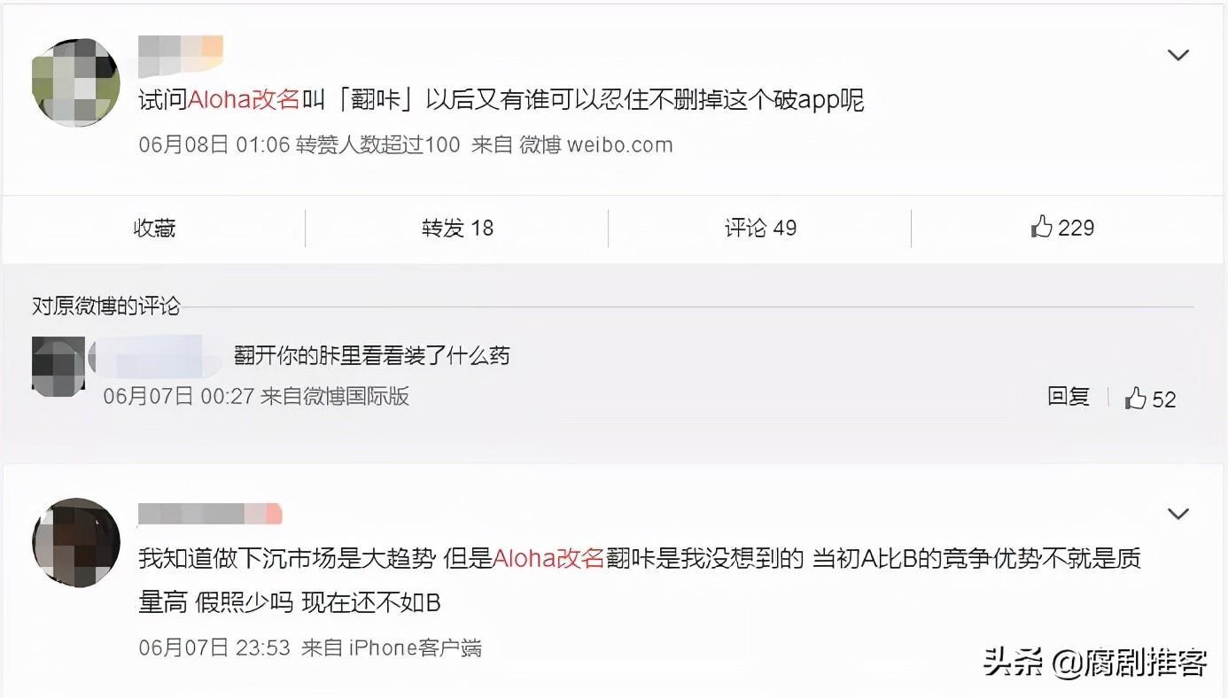1228x698 pixels.
Task: Open the second poster's blurred username
Action: click(210, 514)
